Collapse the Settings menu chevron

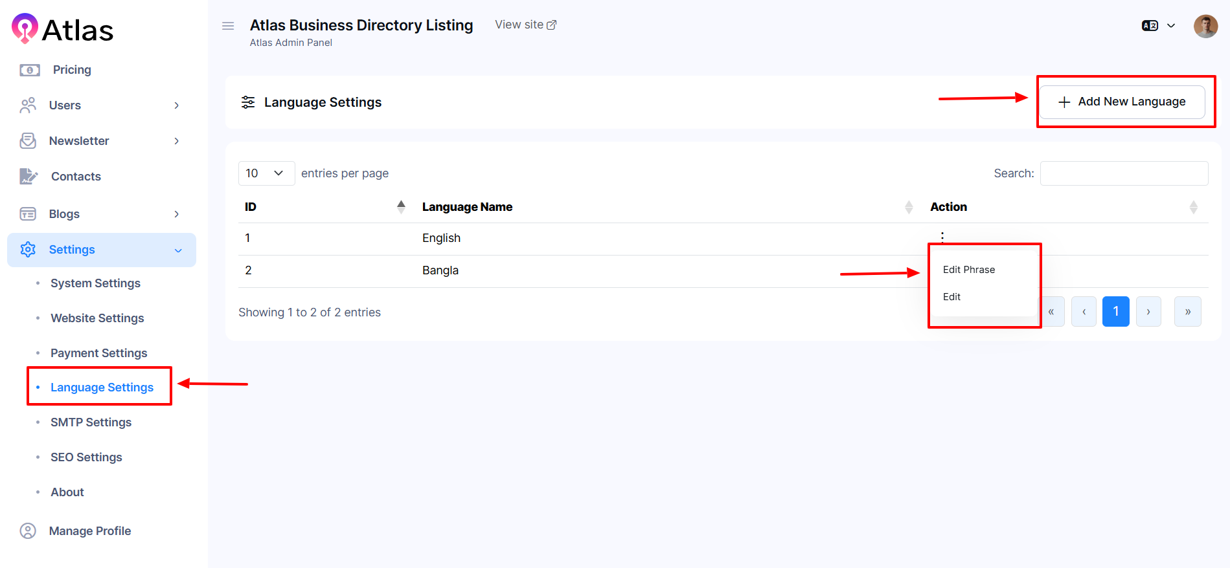tap(178, 250)
